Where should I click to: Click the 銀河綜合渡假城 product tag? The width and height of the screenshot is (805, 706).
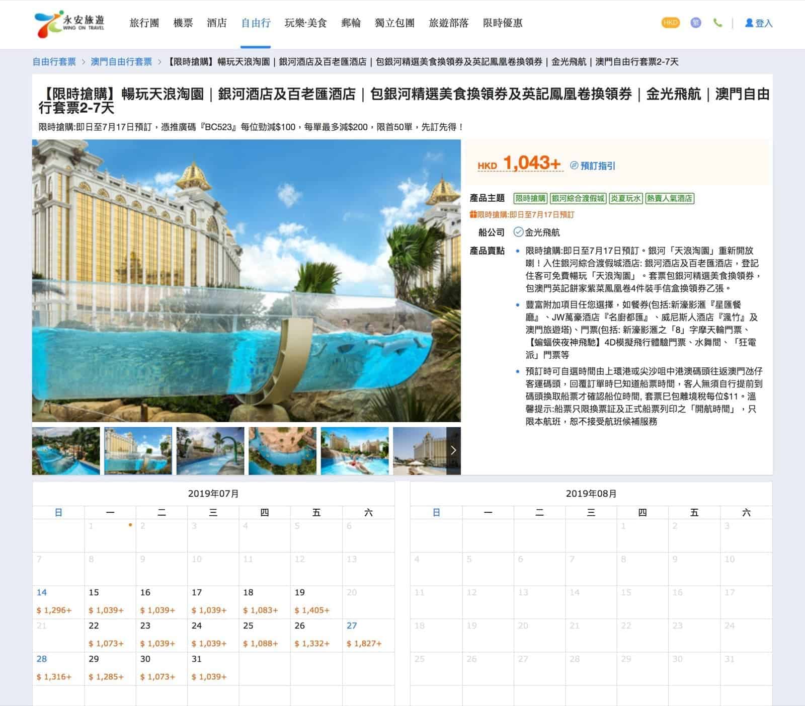[578, 198]
